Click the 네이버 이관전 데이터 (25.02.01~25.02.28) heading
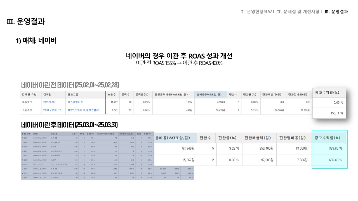Viewport: 358px width, 201px height. [70, 85]
